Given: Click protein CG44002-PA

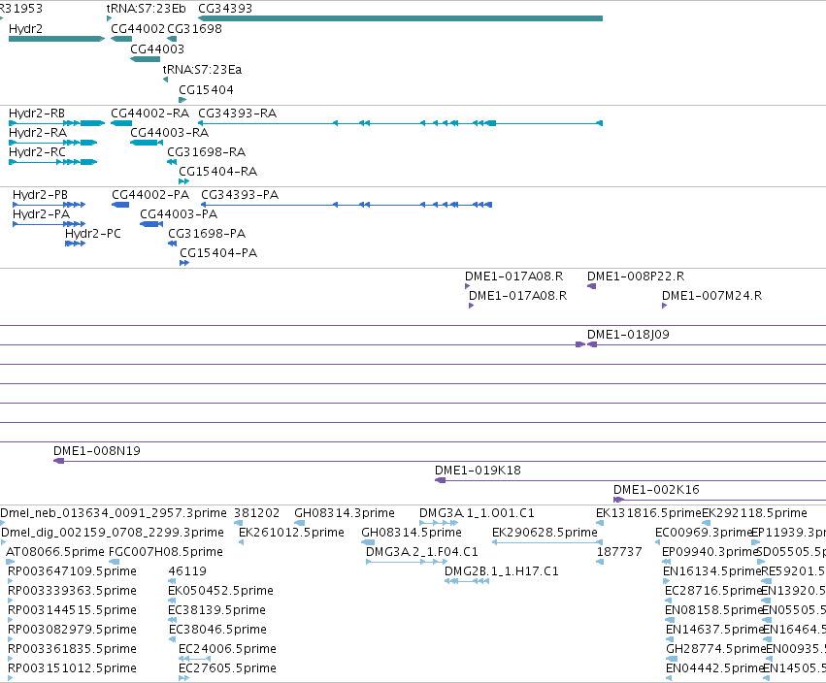Looking at the screenshot, I should pos(120,205).
